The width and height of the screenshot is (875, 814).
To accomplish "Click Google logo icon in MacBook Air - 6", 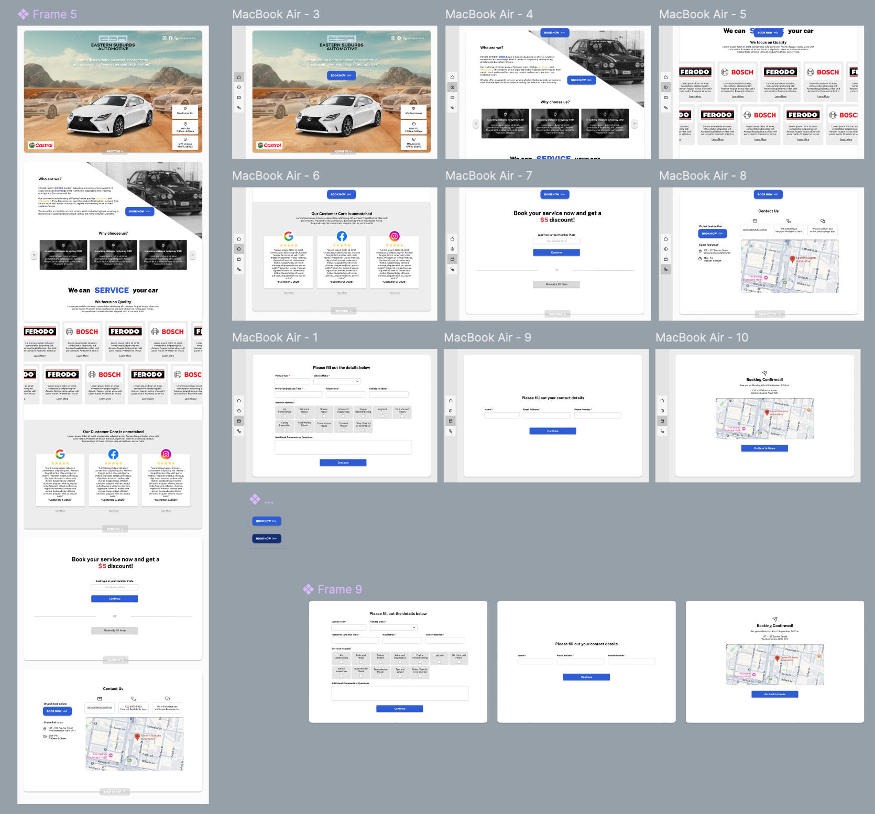I will [289, 236].
